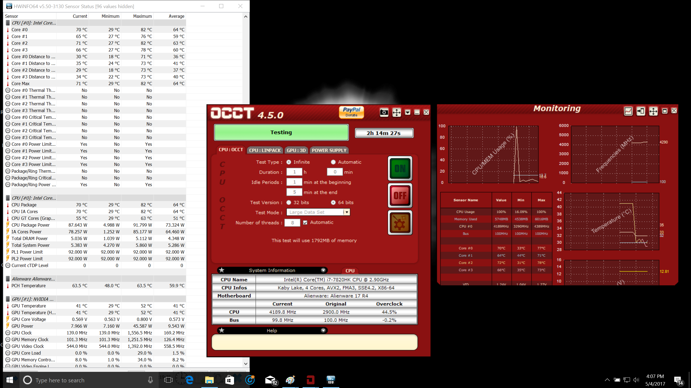Click the Duration hours input field
This screenshot has height=388, width=691.
(294, 172)
